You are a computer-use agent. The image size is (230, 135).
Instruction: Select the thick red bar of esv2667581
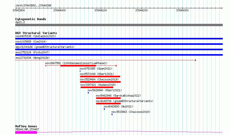[x=78, y=66]
